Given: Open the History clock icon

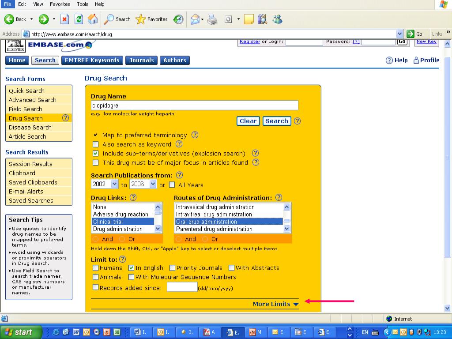Looking at the screenshot, I should pyautogui.click(x=178, y=19).
